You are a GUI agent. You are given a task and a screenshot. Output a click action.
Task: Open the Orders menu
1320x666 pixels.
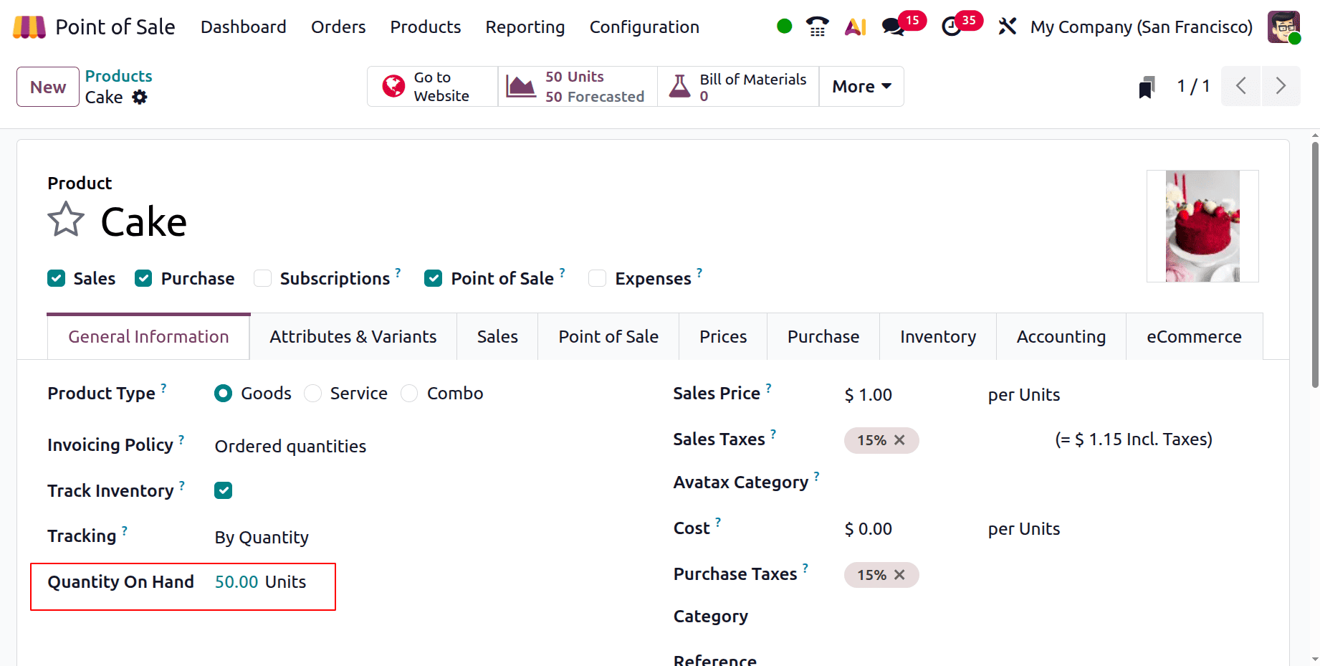point(338,27)
